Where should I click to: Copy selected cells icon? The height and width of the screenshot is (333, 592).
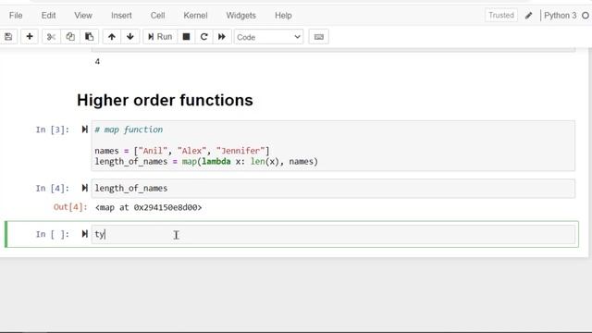point(70,37)
